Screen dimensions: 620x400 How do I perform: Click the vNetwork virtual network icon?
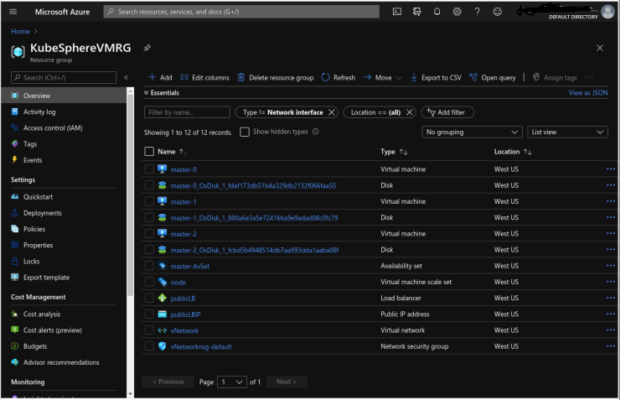[162, 330]
